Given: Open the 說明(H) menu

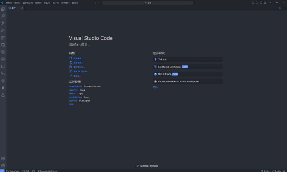Looking at the screenshot, I should pyautogui.click(x=75, y=3).
